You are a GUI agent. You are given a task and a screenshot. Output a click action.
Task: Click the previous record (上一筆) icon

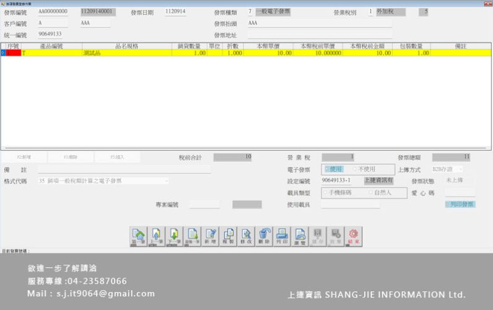click(x=156, y=236)
